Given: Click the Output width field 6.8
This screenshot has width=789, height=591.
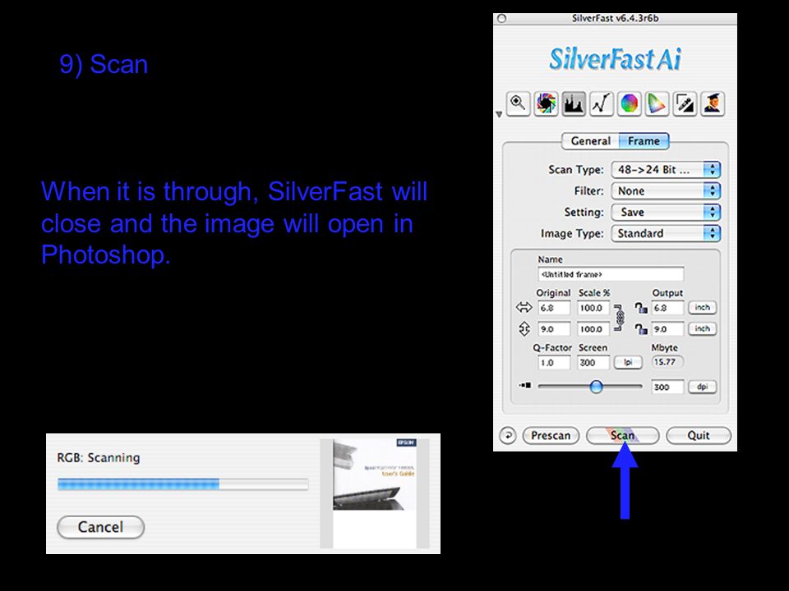Looking at the screenshot, I should click(x=667, y=308).
